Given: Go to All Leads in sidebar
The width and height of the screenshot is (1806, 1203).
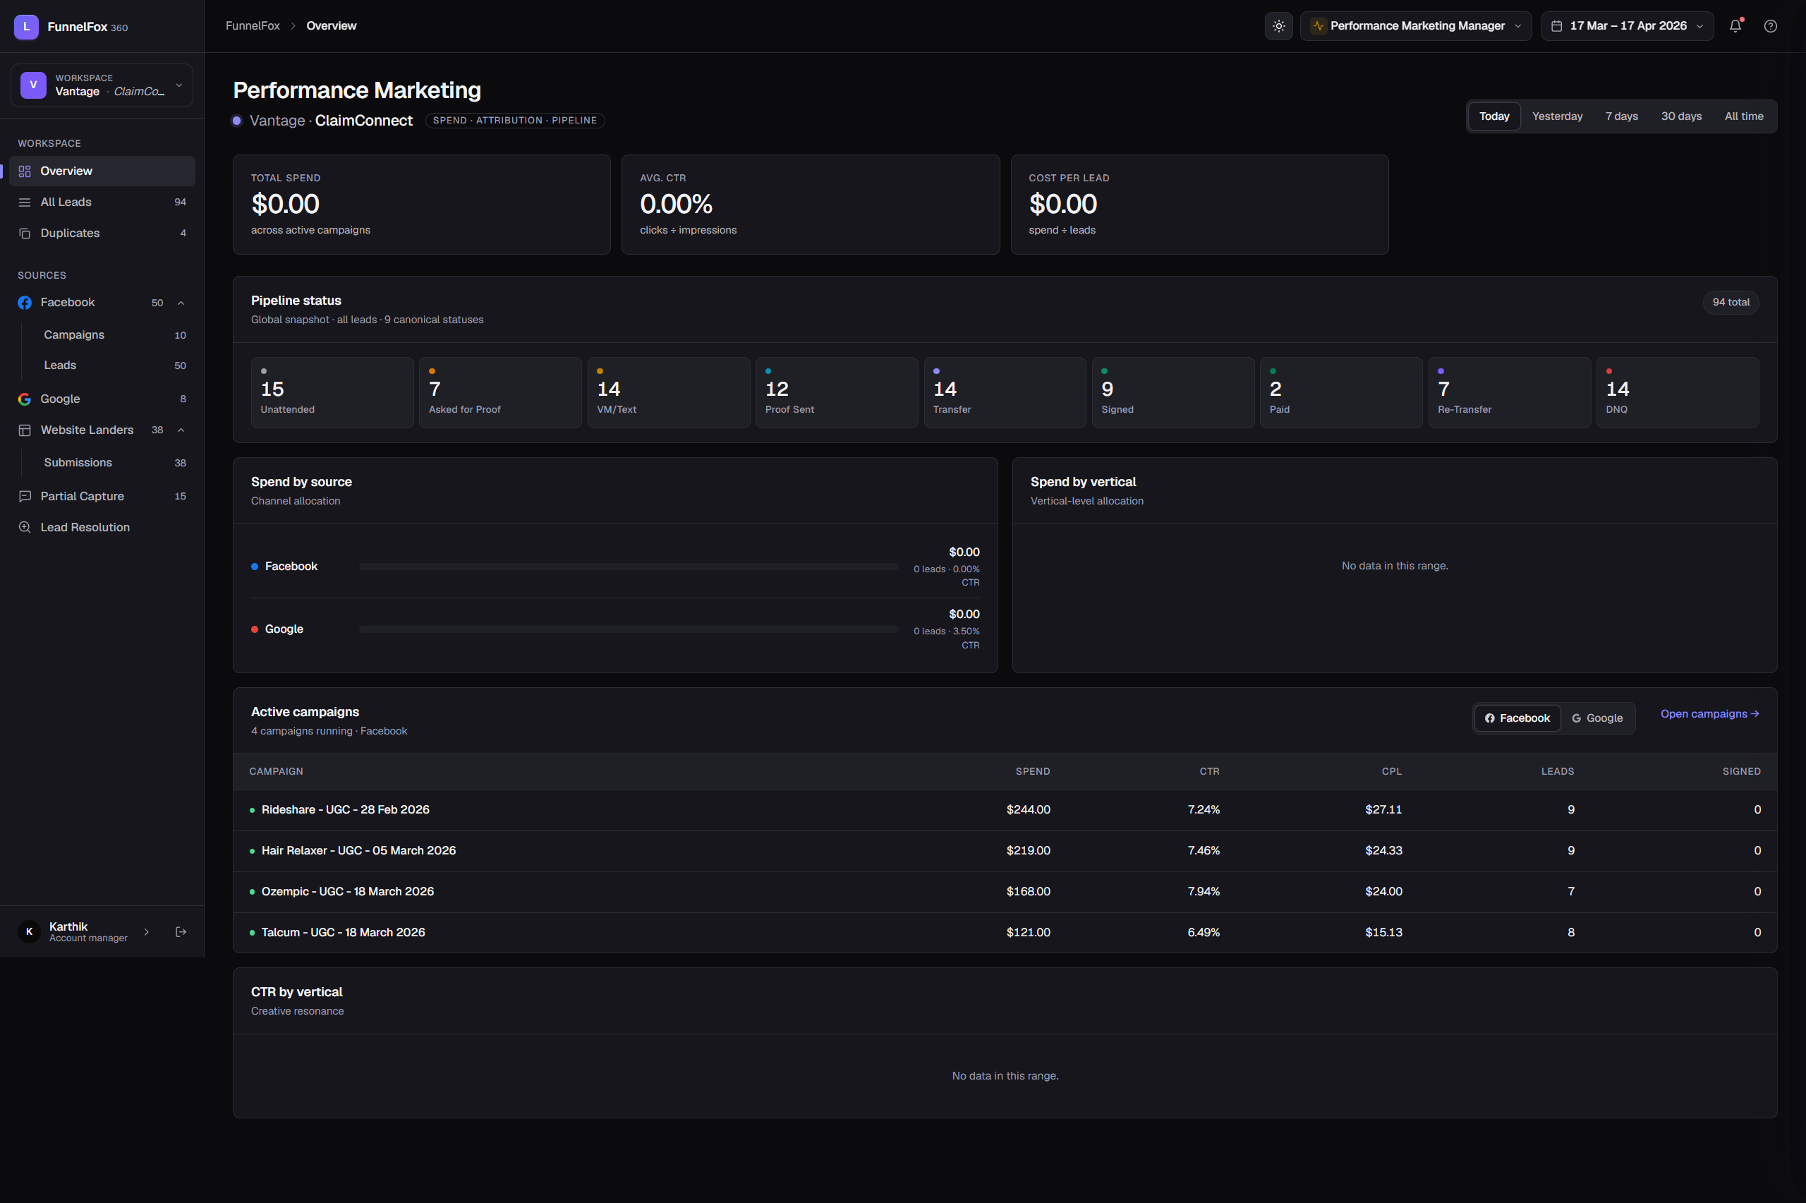Looking at the screenshot, I should [x=102, y=202].
